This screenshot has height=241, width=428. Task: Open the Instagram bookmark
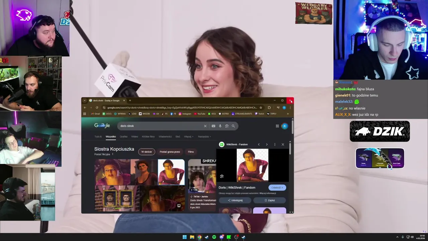pos(185,114)
